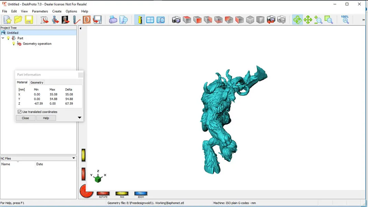Open the Parameters menu
Screen dimensions: 368x207
pyautogui.click(x=40, y=11)
